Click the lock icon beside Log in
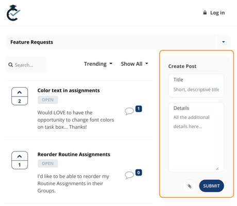This screenshot has width=237, height=206. point(205,12)
